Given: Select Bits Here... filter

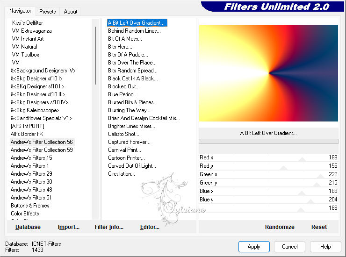Looking at the screenshot, I should click(x=120, y=47).
